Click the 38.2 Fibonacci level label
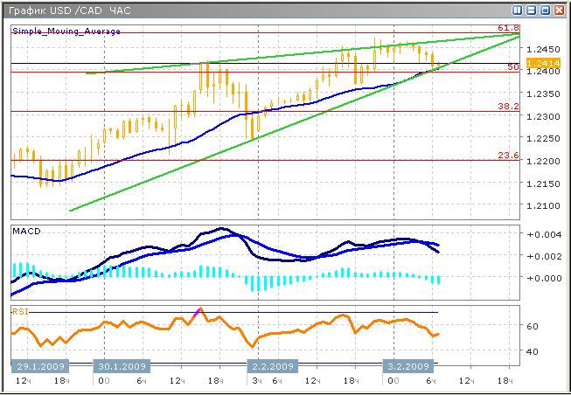571x395 pixels. pos(509,107)
